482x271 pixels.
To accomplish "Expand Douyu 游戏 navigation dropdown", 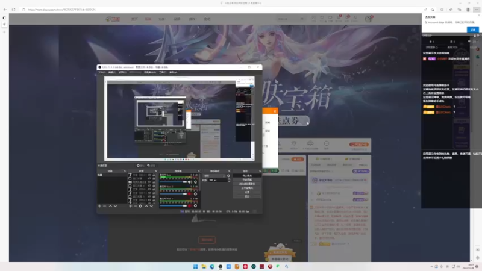I will [x=192, y=19].
